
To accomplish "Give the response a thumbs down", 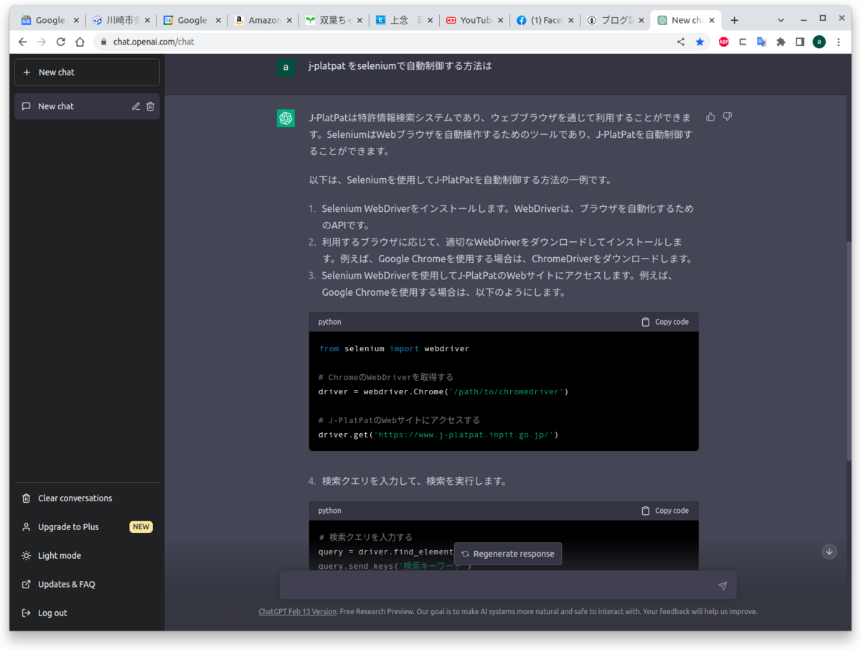I will pos(727,116).
